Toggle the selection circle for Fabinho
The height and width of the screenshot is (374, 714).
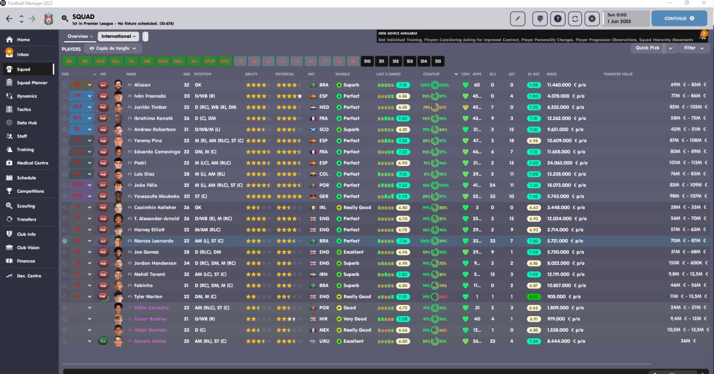pos(65,285)
